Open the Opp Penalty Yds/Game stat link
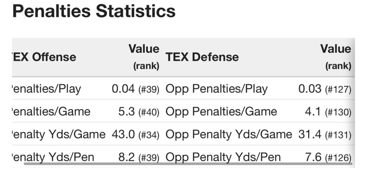The image size is (367, 177). 229,134
